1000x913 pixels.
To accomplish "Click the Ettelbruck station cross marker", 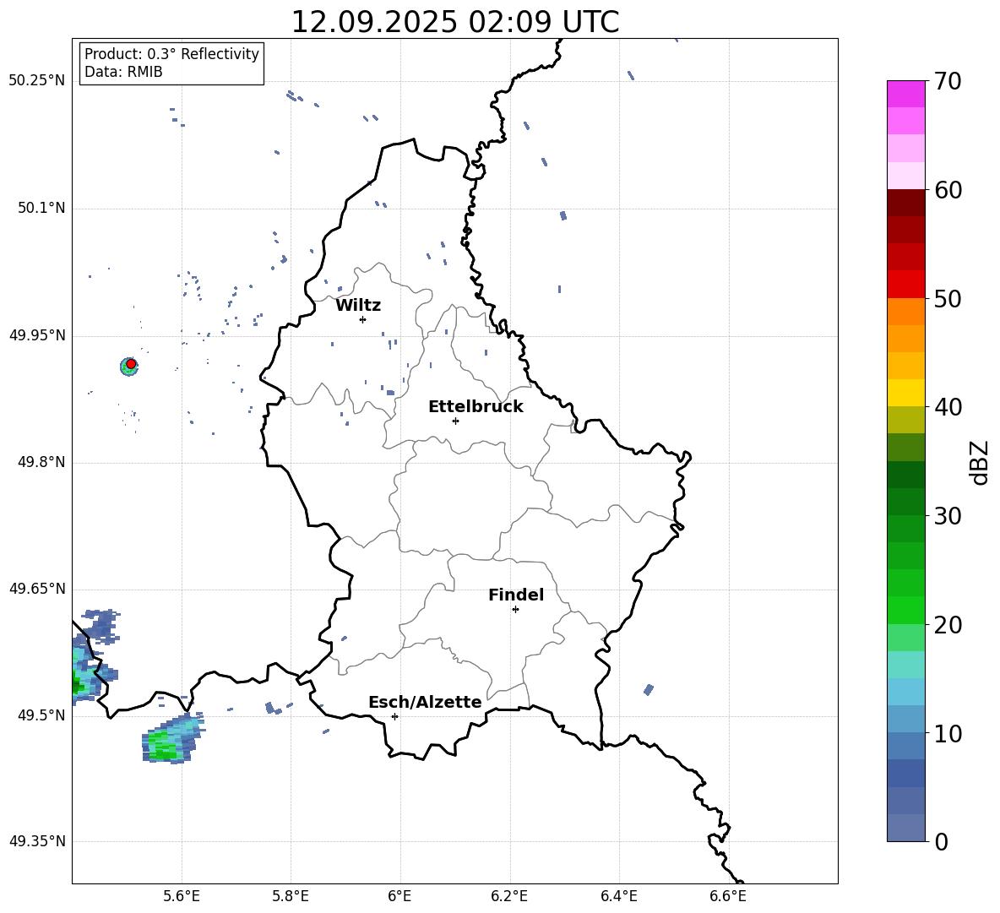I will 455,421.
